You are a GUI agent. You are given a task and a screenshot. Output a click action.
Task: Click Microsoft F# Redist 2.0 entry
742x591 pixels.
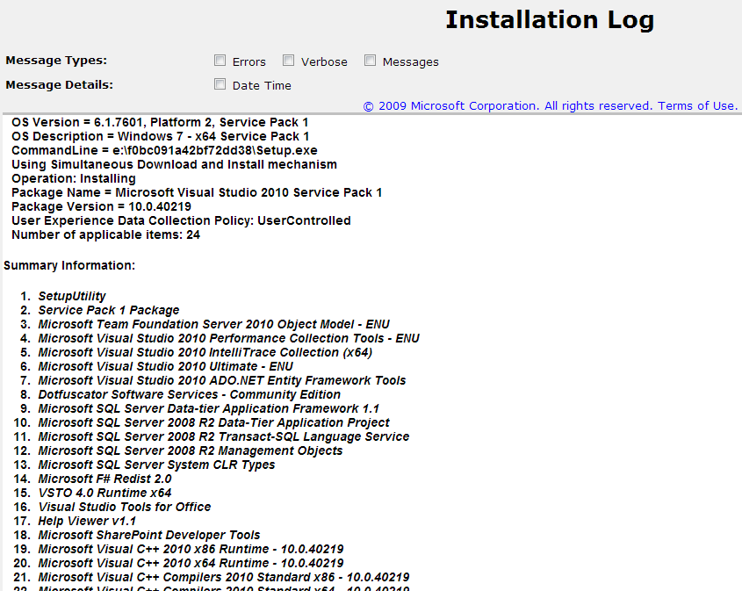[105, 479]
